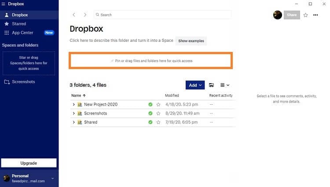330x187 pixels.
Task: Click the Screenshots row folder icon
Action: (80, 113)
